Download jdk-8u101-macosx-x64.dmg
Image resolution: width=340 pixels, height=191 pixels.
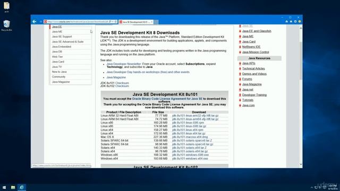pos(190,137)
